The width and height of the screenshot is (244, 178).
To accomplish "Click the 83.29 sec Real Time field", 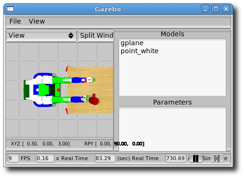I will pos(105,158).
